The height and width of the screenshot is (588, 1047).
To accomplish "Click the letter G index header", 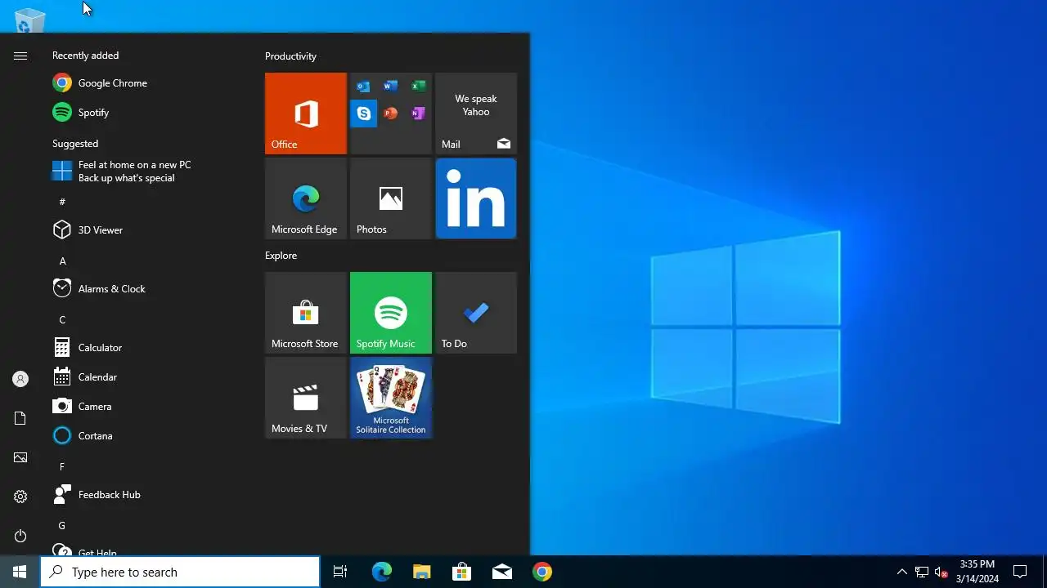I will click(62, 525).
